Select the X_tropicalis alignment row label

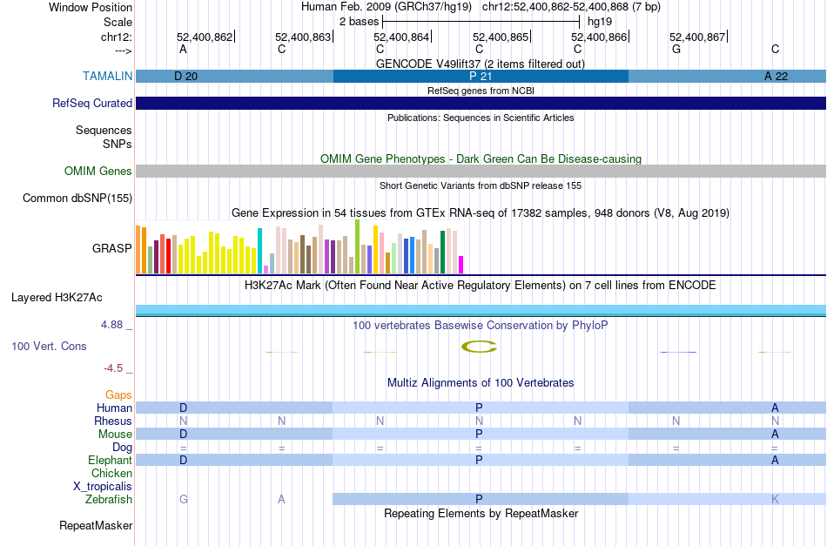pos(103,487)
